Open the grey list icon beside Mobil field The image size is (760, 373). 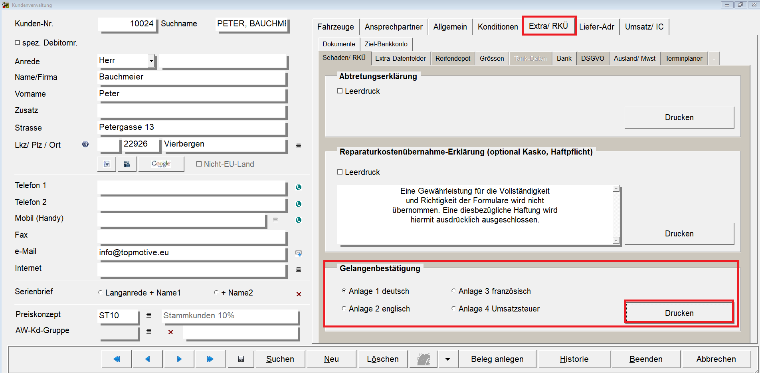coord(275,220)
